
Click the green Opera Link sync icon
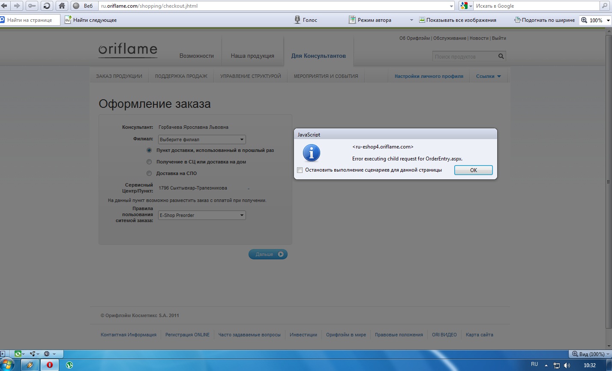[18, 354]
